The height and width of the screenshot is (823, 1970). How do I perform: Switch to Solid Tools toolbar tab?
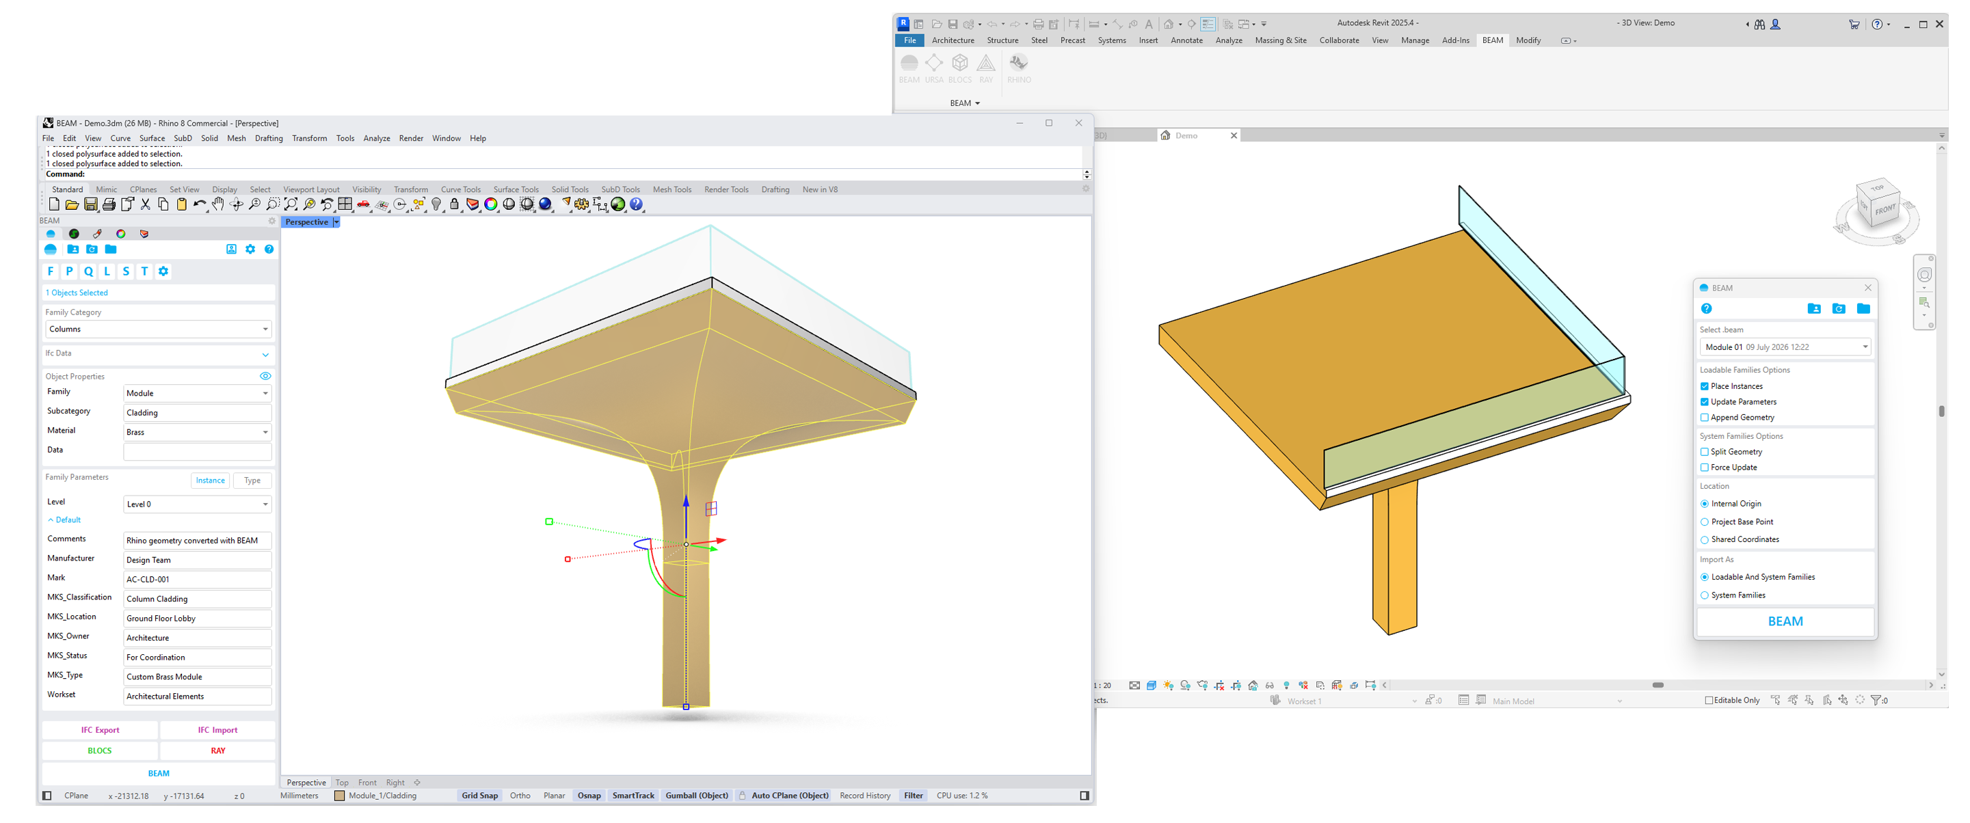(x=570, y=189)
